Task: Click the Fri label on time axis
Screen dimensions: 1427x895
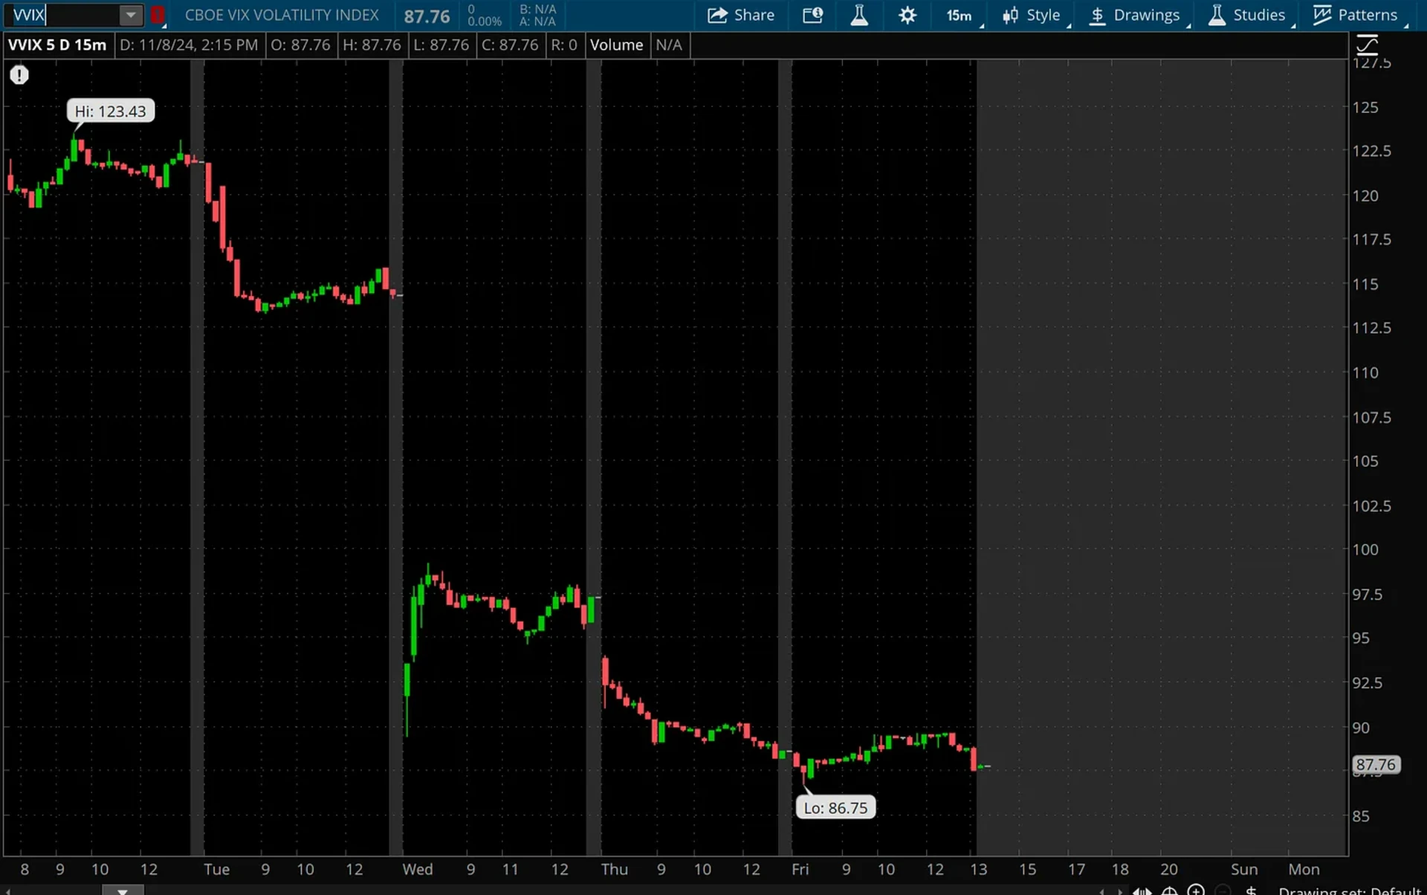Action: 800,870
